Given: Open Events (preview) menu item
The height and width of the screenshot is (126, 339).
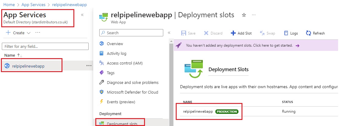Looking at the screenshot, I should tap(121, 102).
